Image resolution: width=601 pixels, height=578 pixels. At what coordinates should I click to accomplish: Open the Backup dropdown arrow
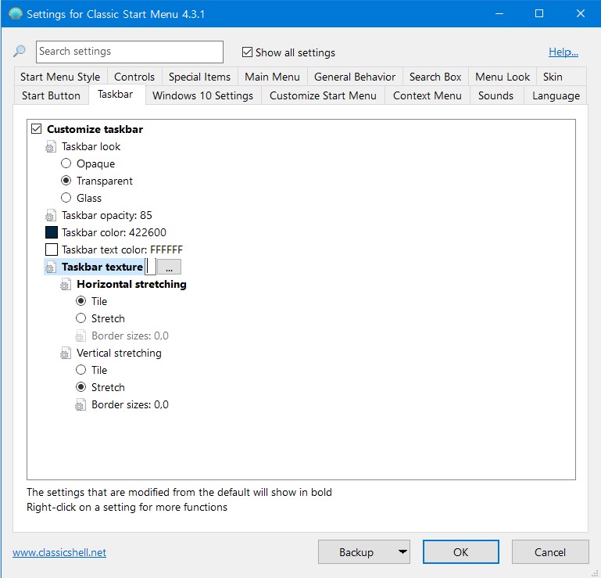pyautogui.click(x=402, y=552)
